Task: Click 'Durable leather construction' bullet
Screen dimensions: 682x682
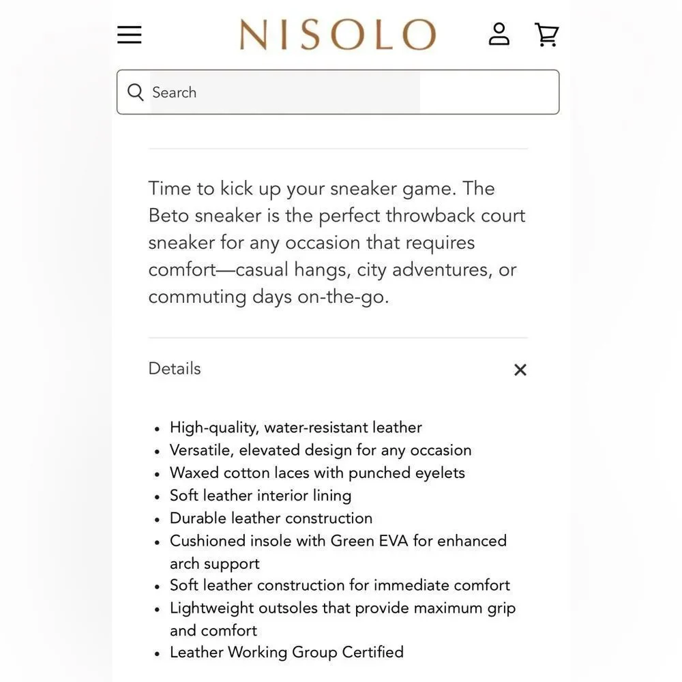Action: 271,518
